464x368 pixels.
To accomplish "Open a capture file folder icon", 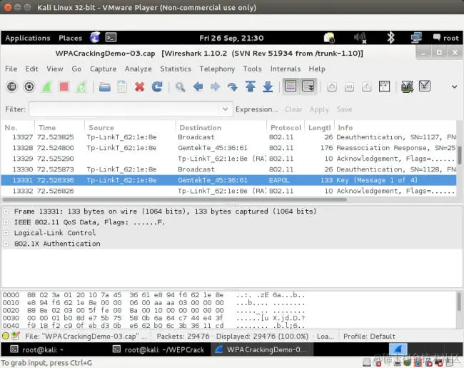I will coord(105,86).
